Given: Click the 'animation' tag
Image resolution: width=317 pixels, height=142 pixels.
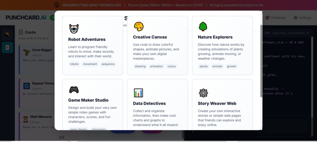Looking at the screenshot, I should (x=157, y=66).
